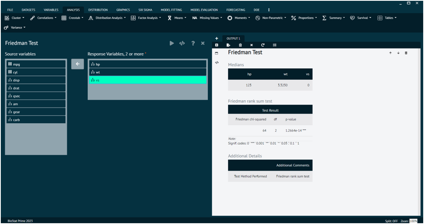Switch to the MODEL EVALUATION tab

click(204, 10)
